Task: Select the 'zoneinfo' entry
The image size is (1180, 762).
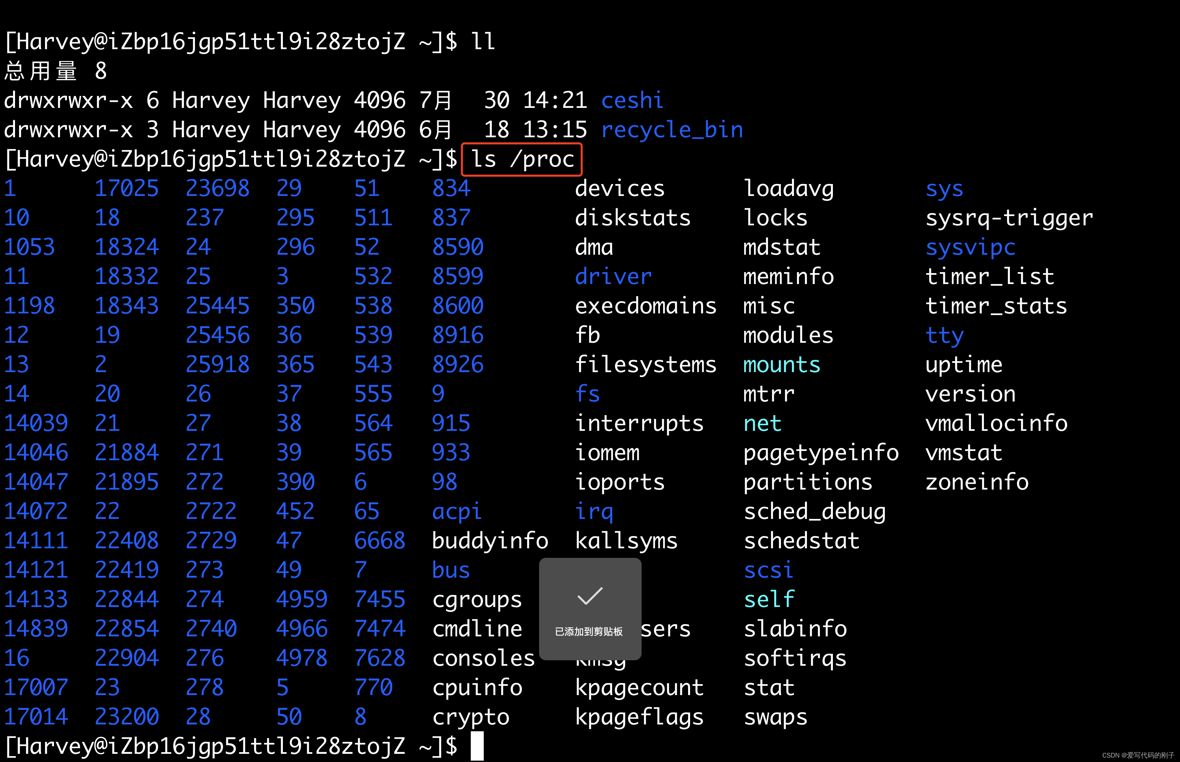Action: coord(977,482)
